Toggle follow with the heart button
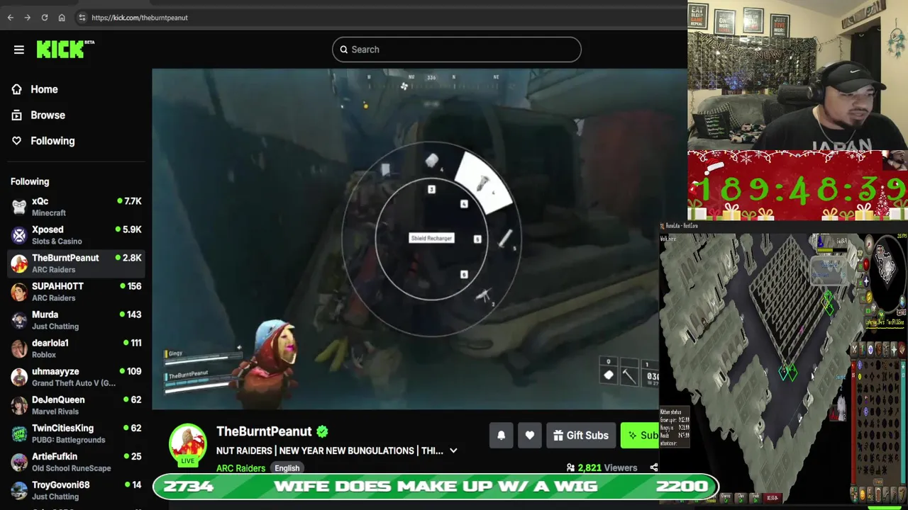This screenshot has width=908, height=510. (529, 436)
